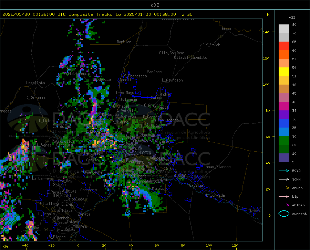Click the C_Guido label
This screenshot has width=310, height=250.
(x=46, y=121)
